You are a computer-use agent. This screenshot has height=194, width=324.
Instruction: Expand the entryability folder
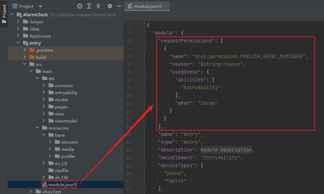coord(44,92)
